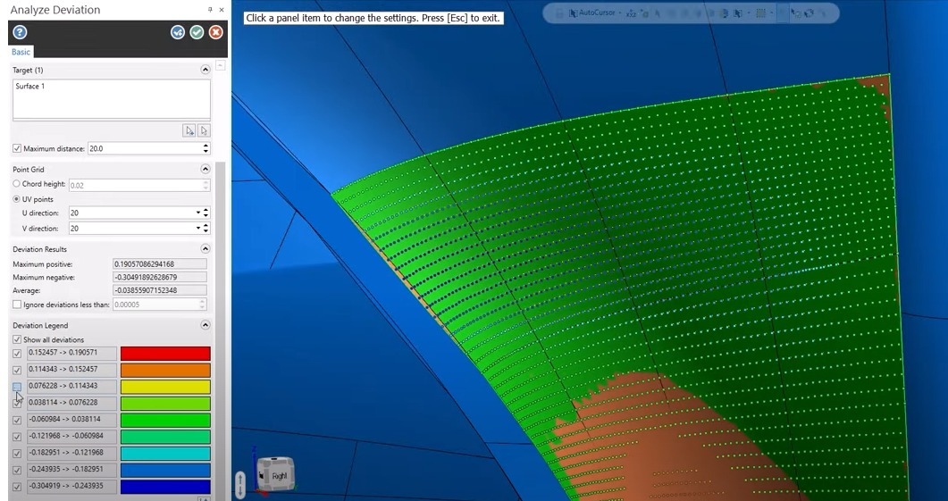Click the yellow legend color swatch
The image size is (948, 501).
165,387
